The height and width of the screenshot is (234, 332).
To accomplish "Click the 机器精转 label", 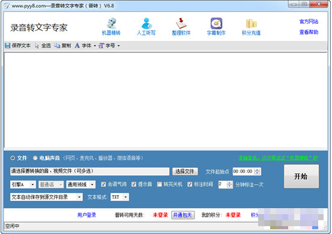I will pos(112,33).
